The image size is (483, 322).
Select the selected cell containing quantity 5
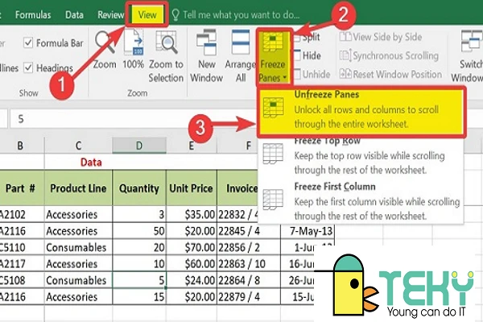coord(139,280)
